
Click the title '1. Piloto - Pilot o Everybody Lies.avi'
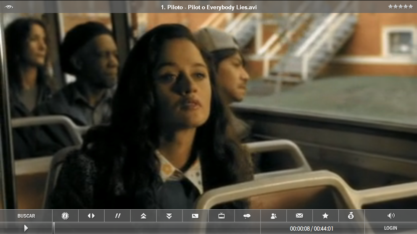point(209,7)
